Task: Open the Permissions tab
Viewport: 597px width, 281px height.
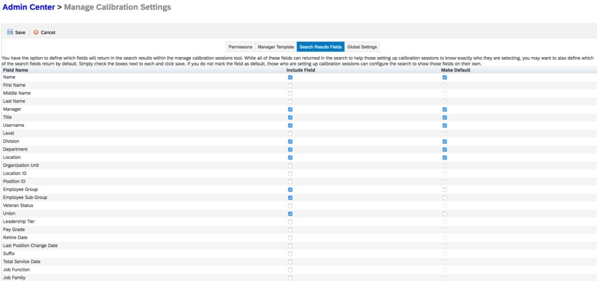Action: (x=240, y=47)
